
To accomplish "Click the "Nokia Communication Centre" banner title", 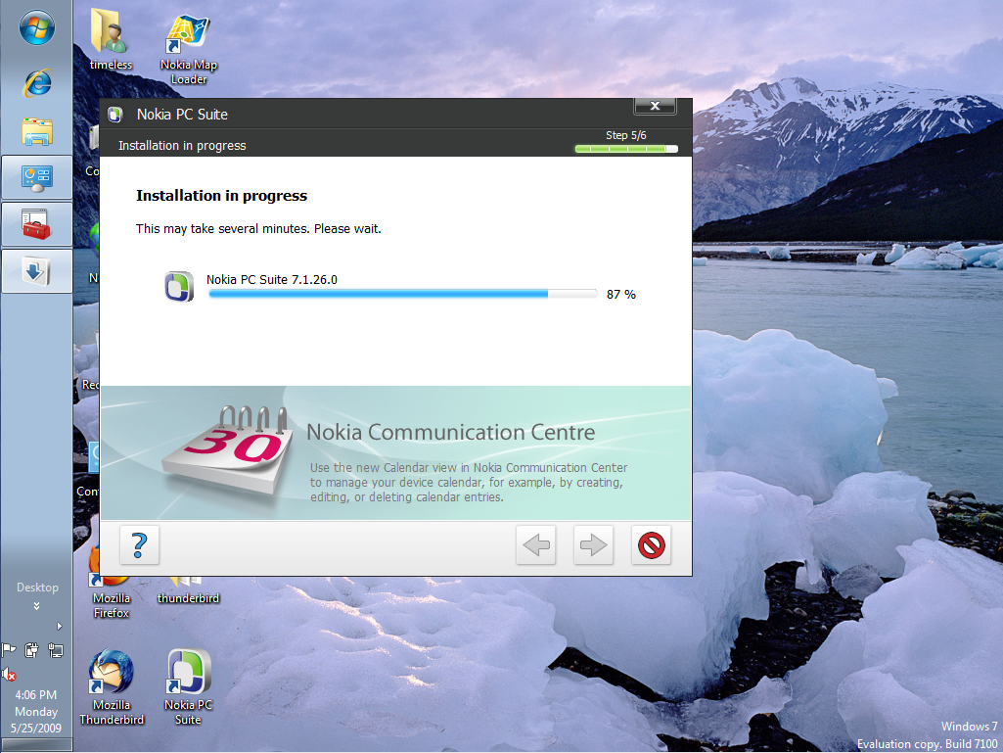I will coord(451,432).
